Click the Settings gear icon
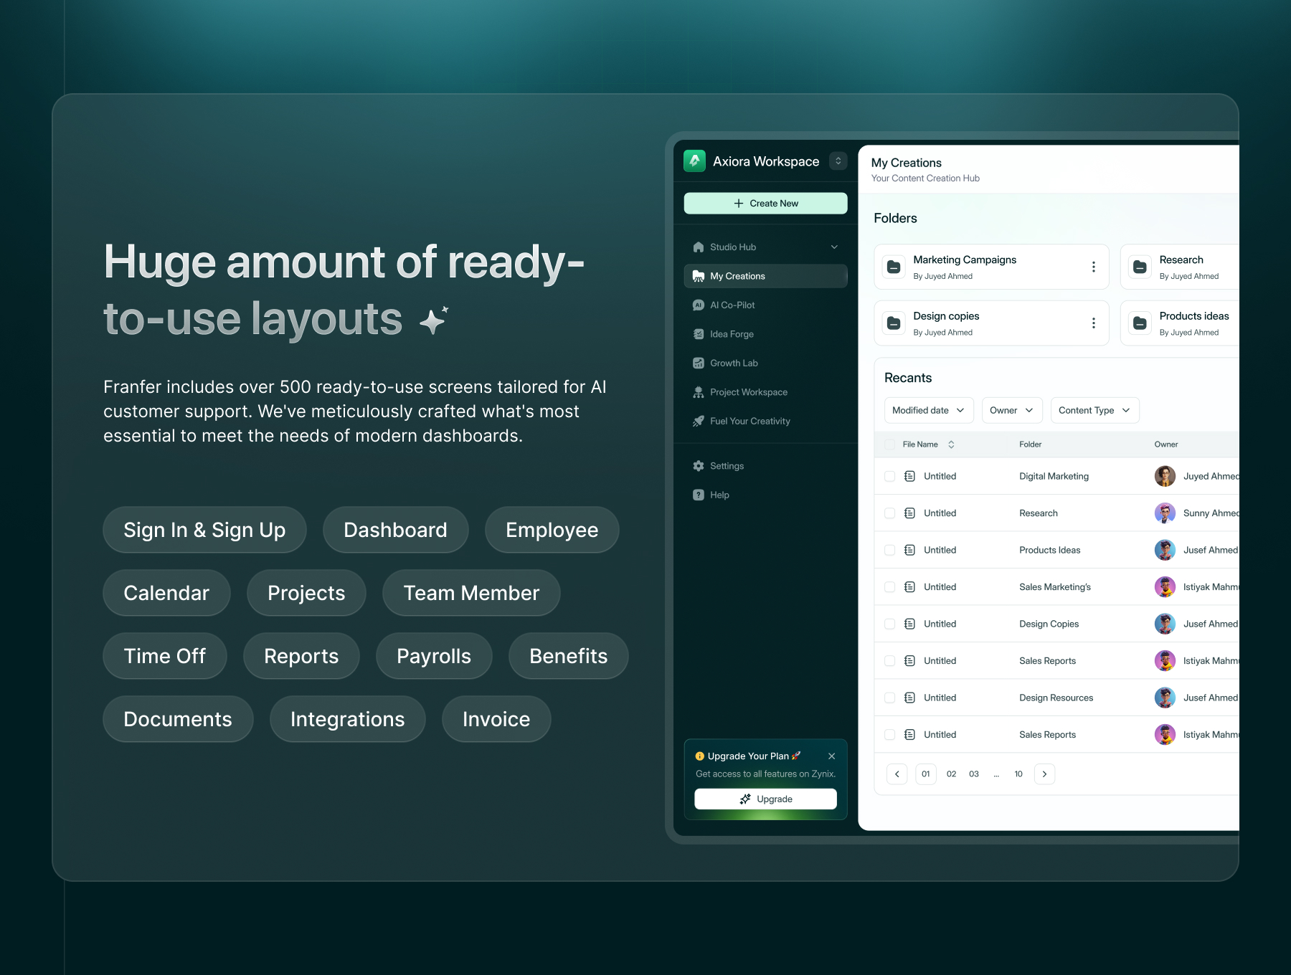 coord(698,466)
